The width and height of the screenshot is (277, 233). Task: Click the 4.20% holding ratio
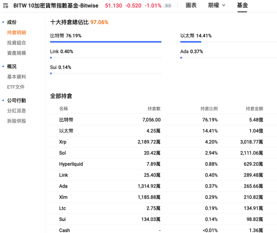(211, 142)
